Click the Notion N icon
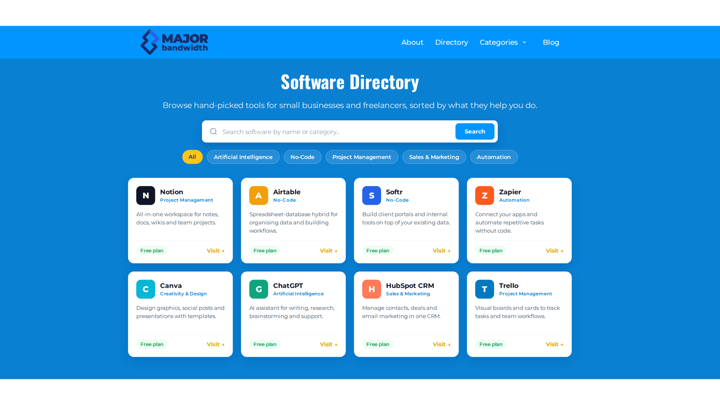The width and height of the screenshot is (720, 405). (x=146, y=195)
